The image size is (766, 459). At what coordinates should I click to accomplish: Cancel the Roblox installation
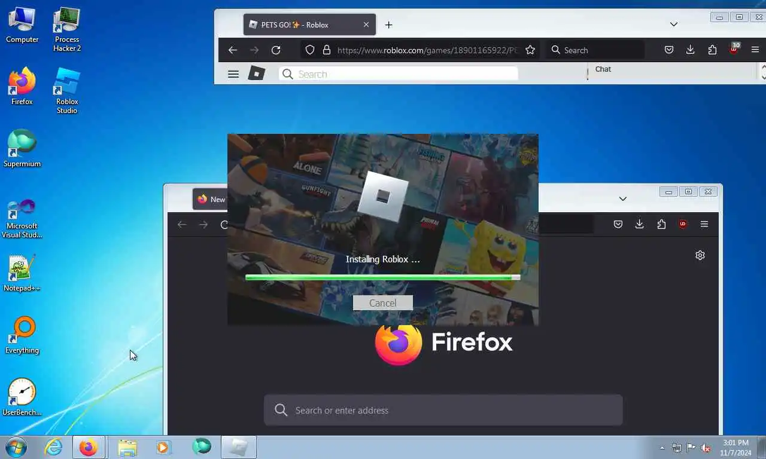(383, 303)
